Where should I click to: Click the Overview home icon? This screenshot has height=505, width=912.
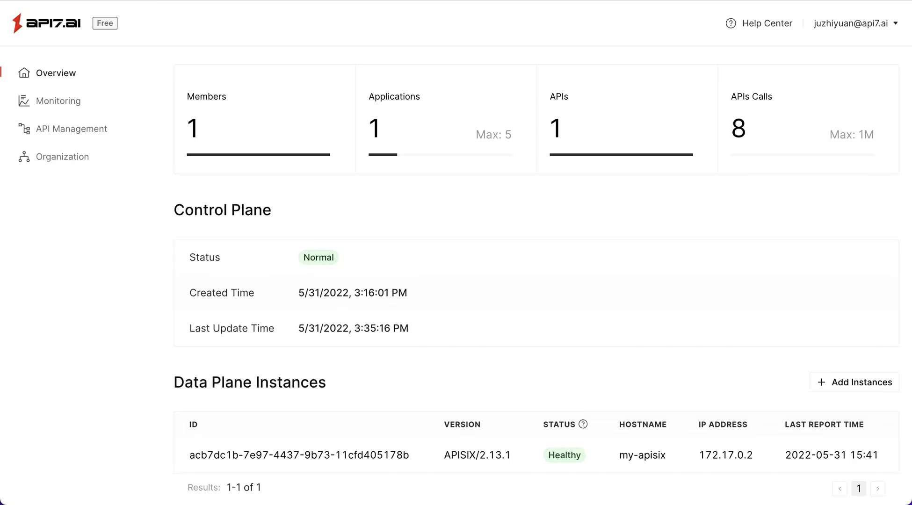pyautogui.click(x=24, y=73)
